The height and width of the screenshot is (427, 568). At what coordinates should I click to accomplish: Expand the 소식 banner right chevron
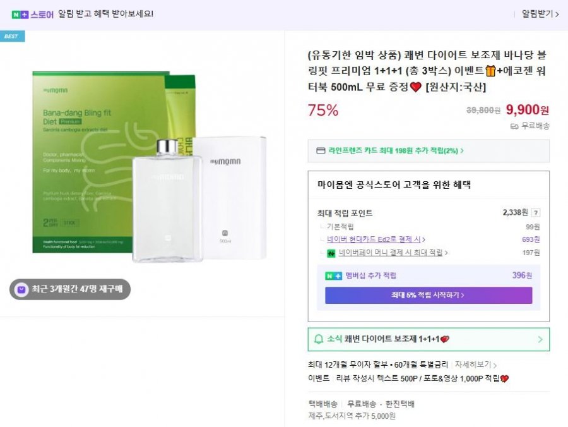tap(540, 339)
